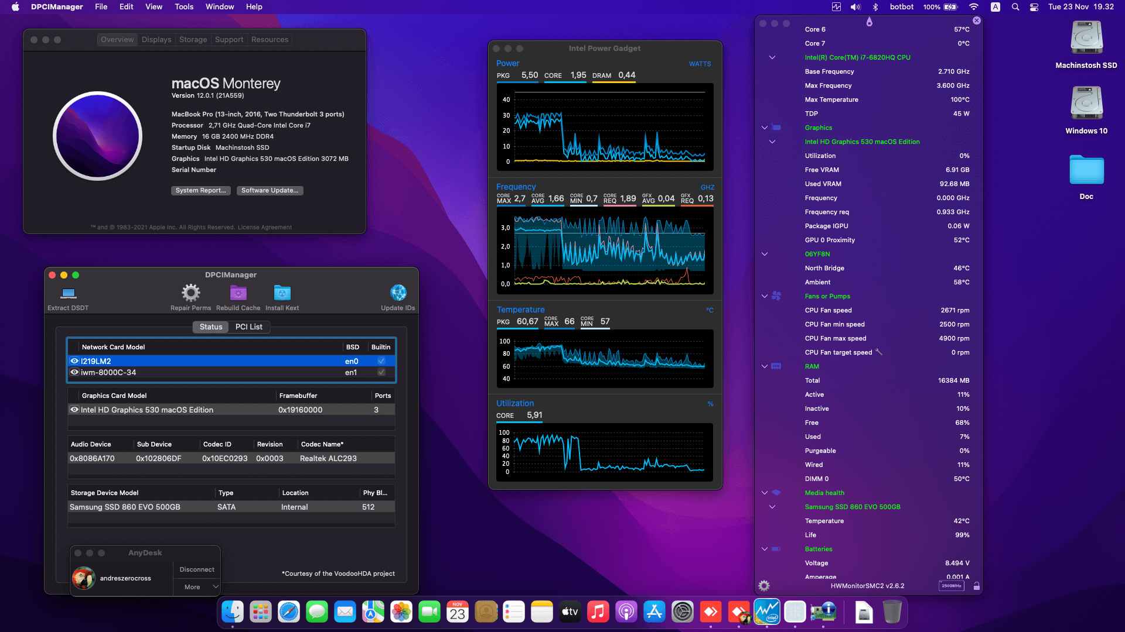Open Machinstosh SSD desktop drive
Viewport: 1125px width, 632px height.
[x=1086, y=39]
